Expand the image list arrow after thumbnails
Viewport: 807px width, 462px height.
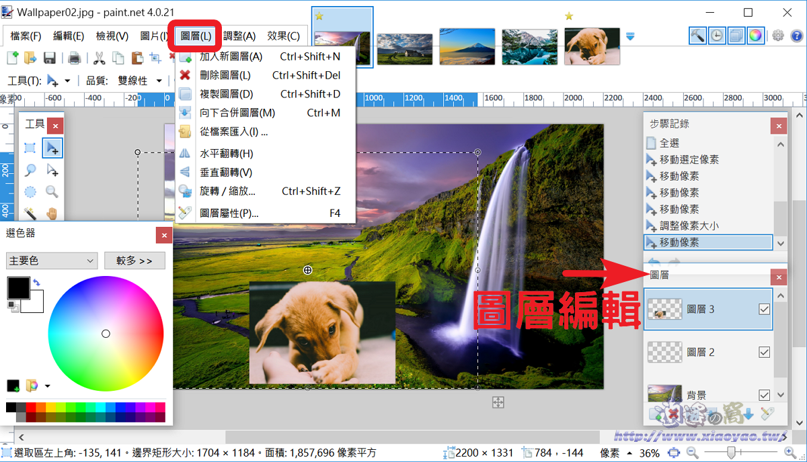click(x=630, y=36)
